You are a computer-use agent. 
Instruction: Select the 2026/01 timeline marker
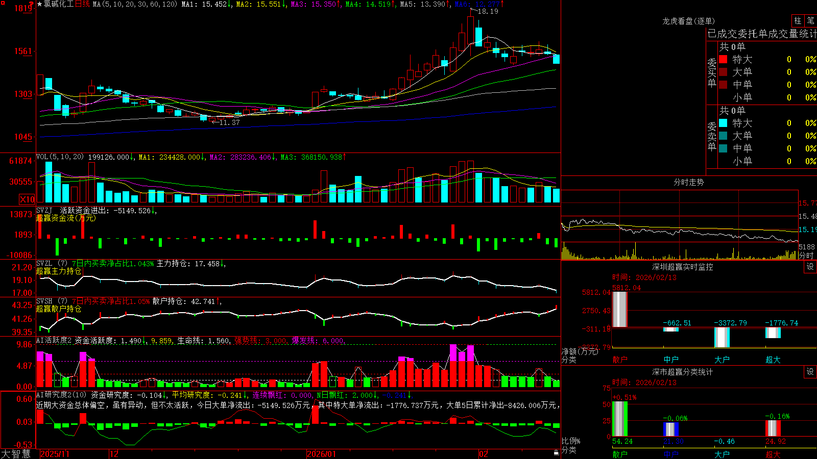(x=322, y=454)
